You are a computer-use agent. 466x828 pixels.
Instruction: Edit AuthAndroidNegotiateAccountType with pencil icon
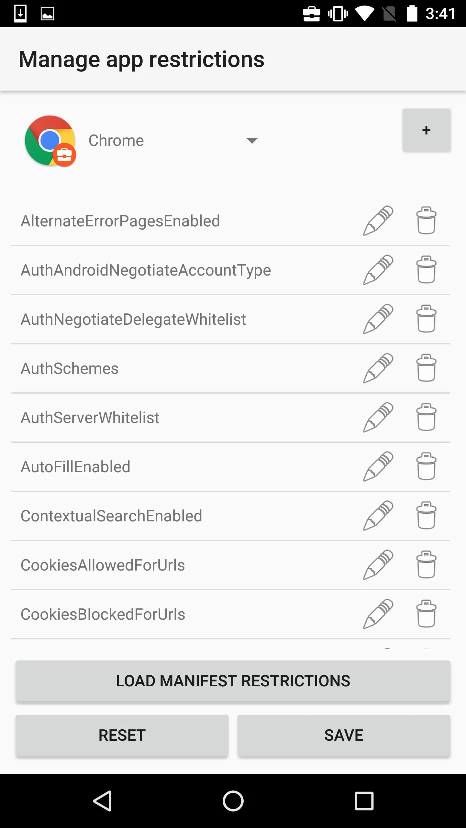click(378, 270)
